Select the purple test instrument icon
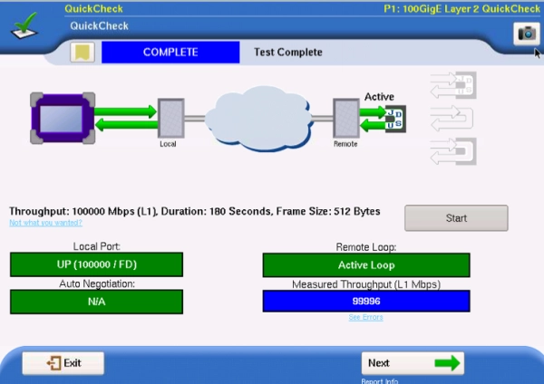This screenshot has height=384, width=544. pos(60,118)
